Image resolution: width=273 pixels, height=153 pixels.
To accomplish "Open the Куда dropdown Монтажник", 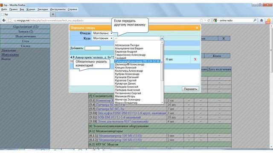I will pos(102,38).
